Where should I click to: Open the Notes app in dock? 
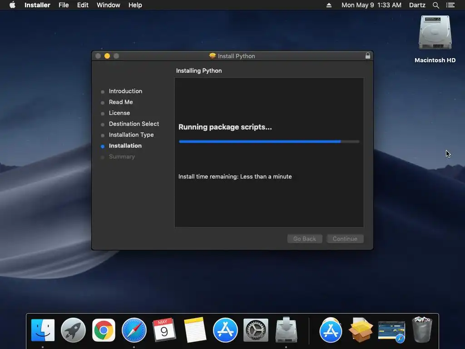(x=195, y=330)
